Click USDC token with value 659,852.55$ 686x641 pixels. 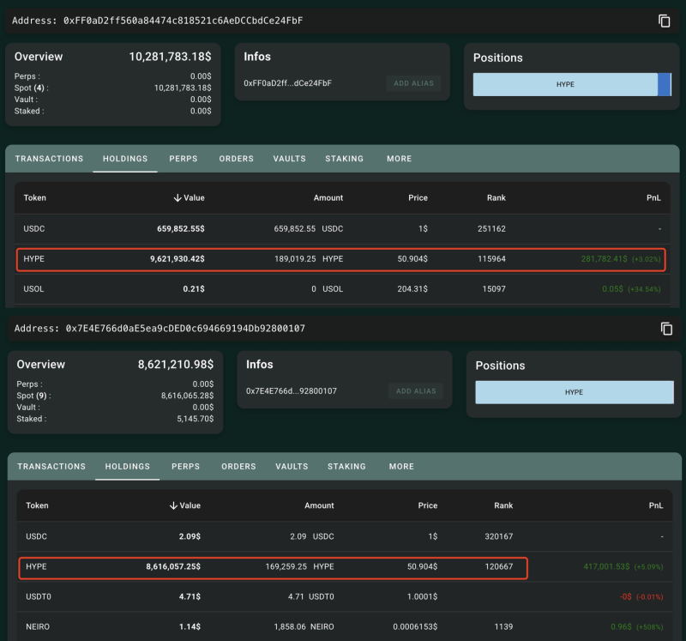point(34,229)
